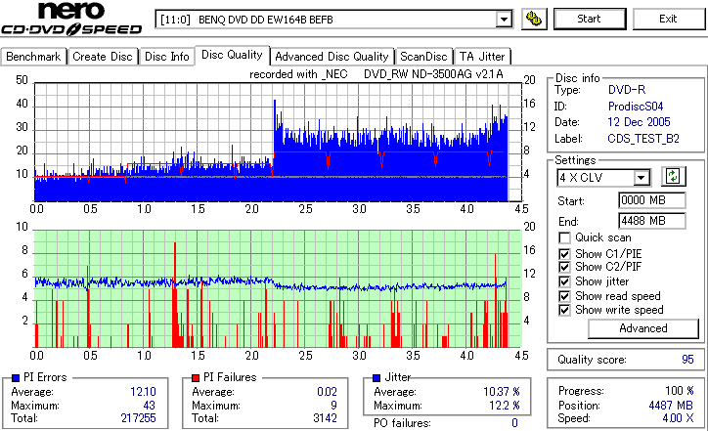708x431 pixels.
Task: Click Jitter maximum 12.2 %
Action: (505, 406)
